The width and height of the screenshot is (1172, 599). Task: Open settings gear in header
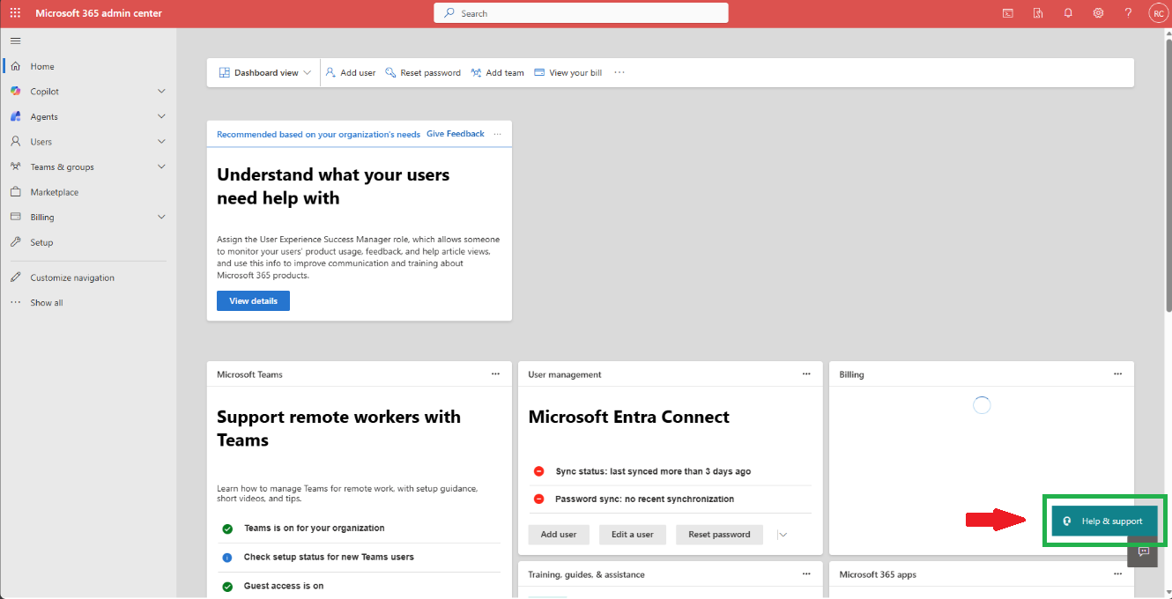(x=1098, y=13)
